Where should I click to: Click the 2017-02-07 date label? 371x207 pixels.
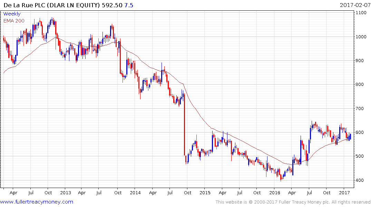[x=355, y=5]
